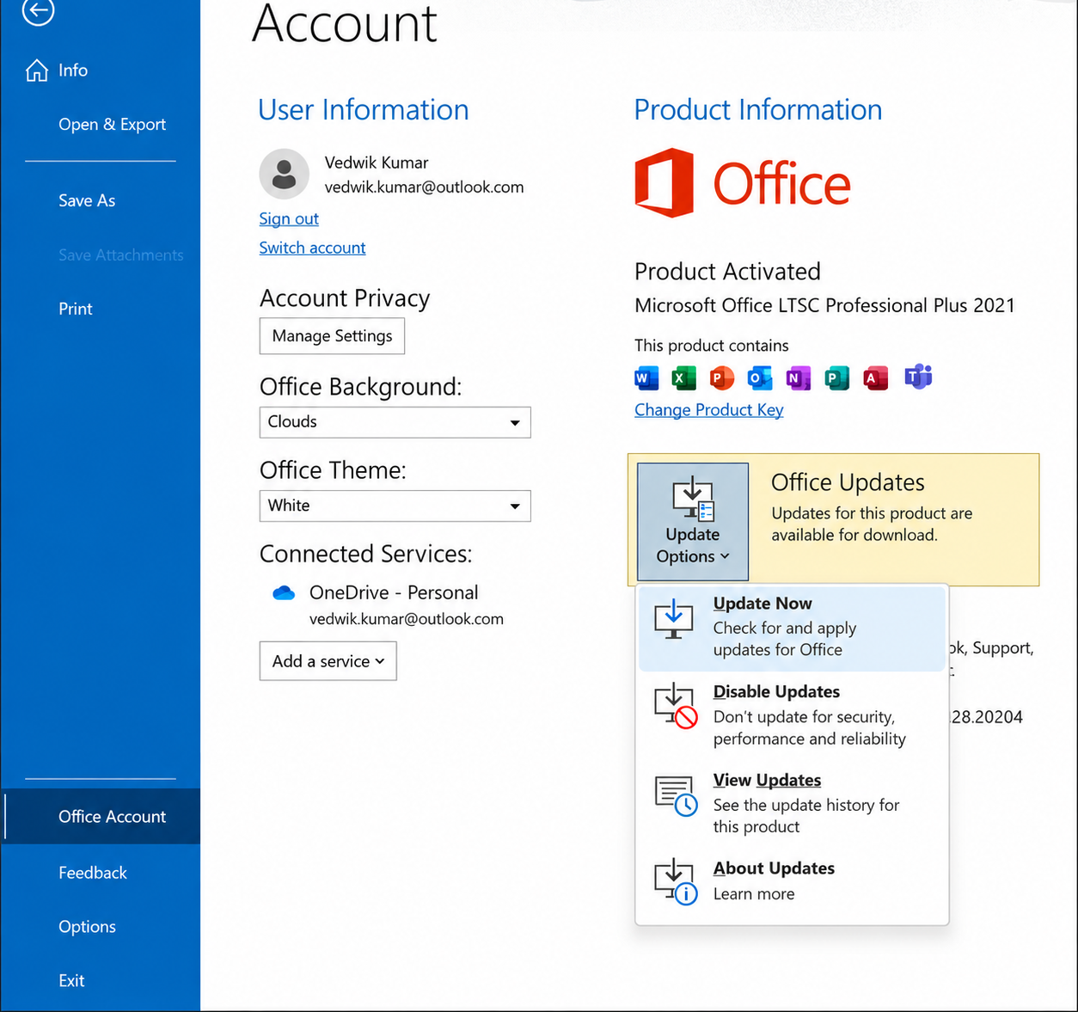Go back using the circled arrow icon
This screenshot has height=1012, width=1078.
point(38,10)
